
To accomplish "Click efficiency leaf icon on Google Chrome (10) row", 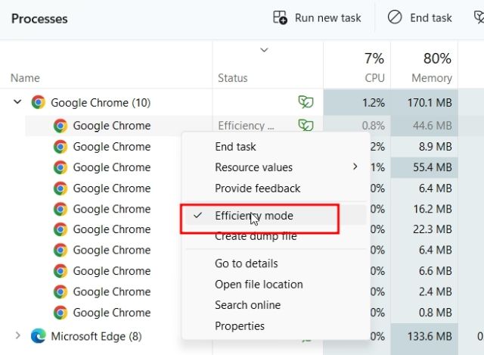I will click(x=306, y=102).
